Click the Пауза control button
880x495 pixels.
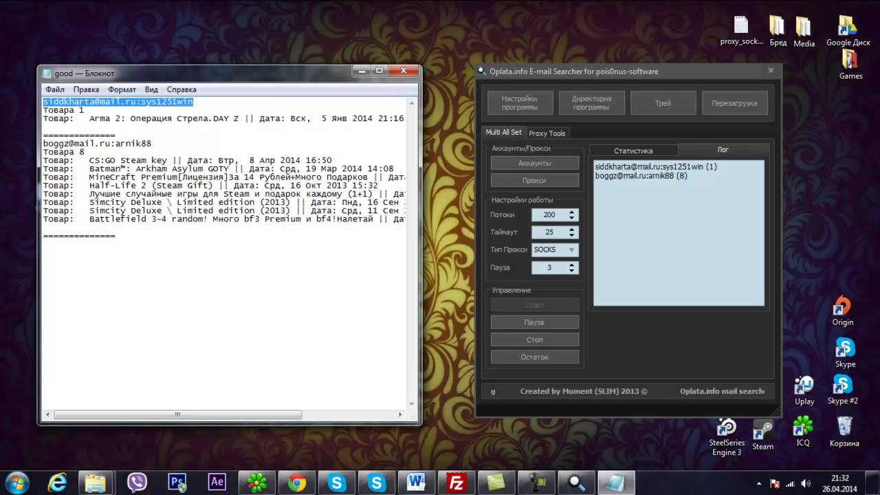click(535, 322)
